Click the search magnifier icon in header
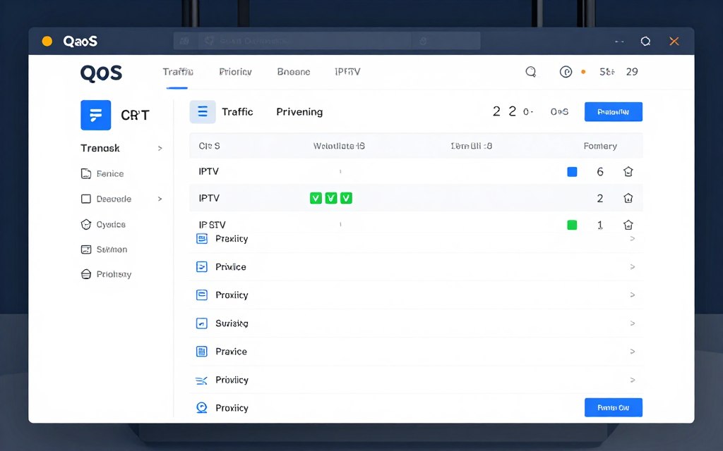 pos(531,72)
